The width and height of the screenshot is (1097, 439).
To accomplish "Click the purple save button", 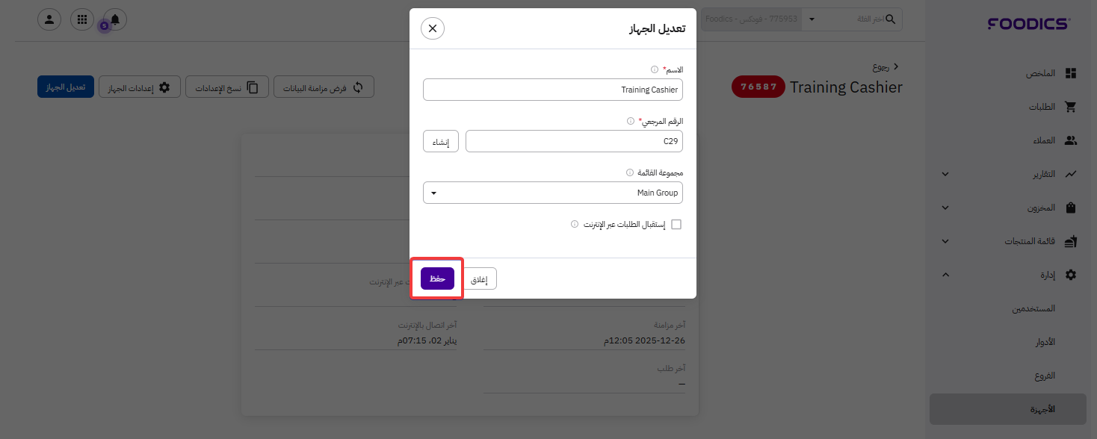I will 437,278.
